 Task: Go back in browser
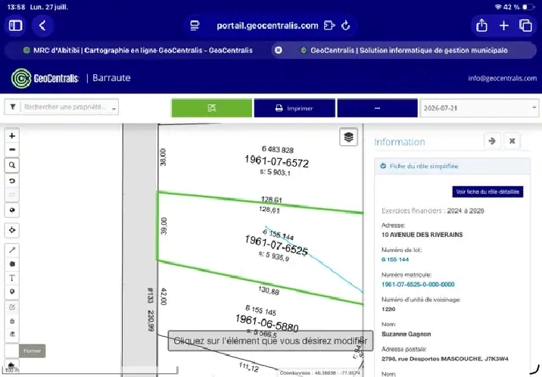tap(42, 26)
